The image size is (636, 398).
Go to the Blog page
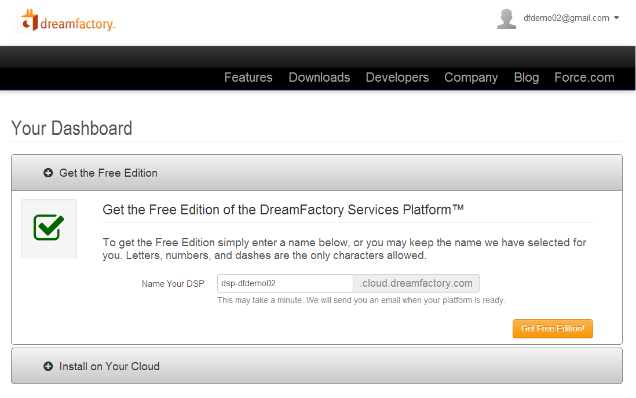[526, 77]
